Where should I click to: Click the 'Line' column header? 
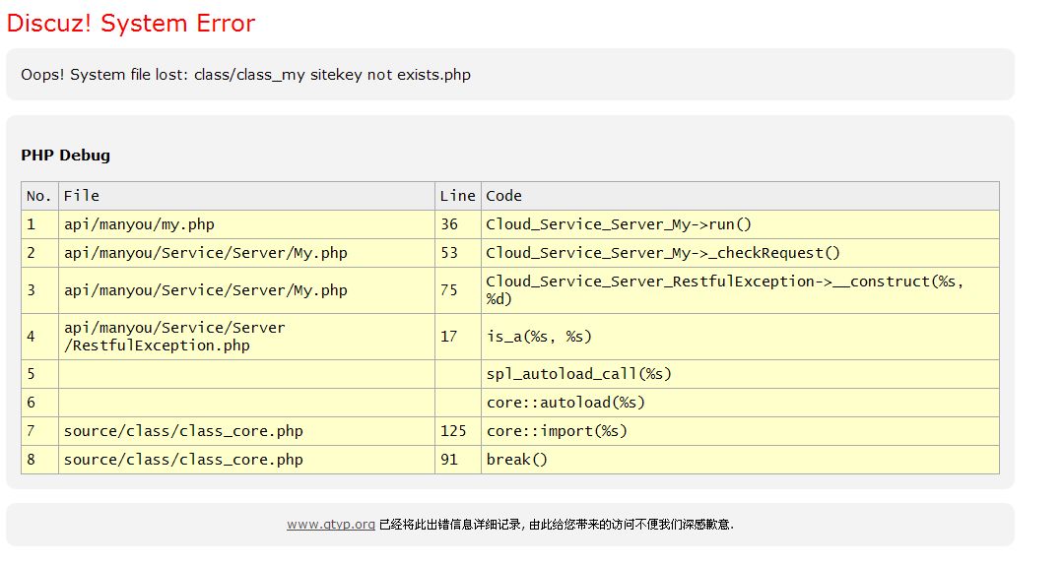point(457,196)
